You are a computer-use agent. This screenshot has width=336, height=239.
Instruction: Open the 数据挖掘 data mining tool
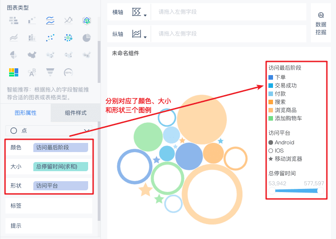[x=321, y=24]
